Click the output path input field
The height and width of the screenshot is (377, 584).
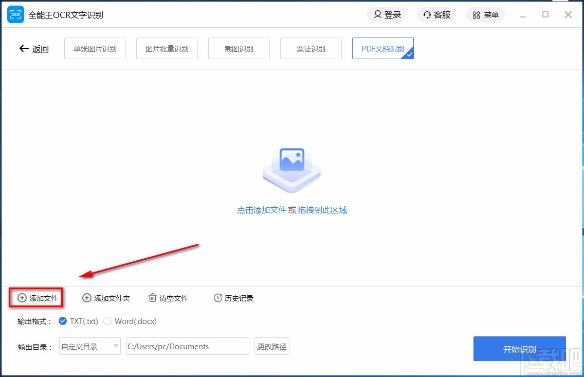point(187,347)
